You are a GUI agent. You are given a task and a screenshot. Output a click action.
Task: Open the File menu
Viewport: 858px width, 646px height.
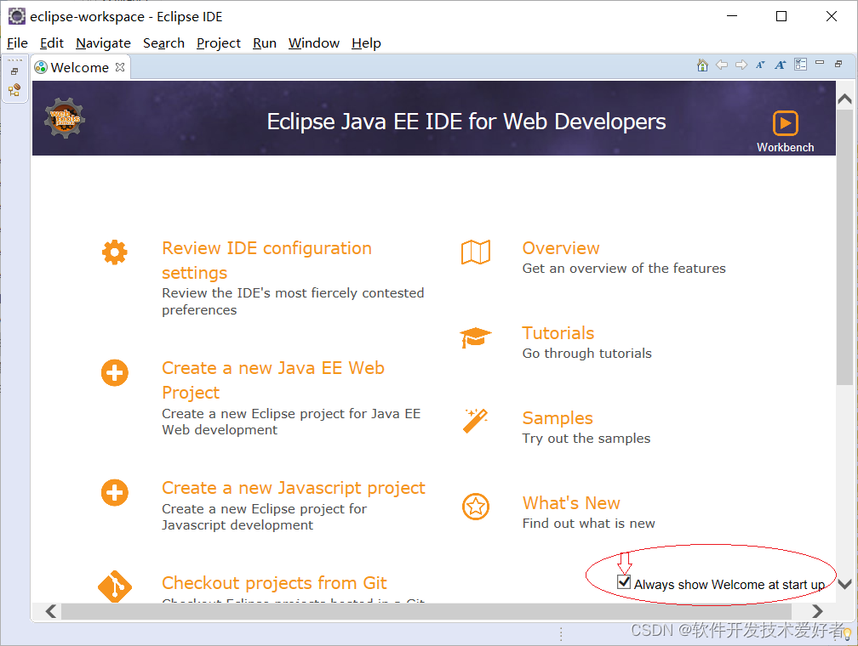point(17,43)
